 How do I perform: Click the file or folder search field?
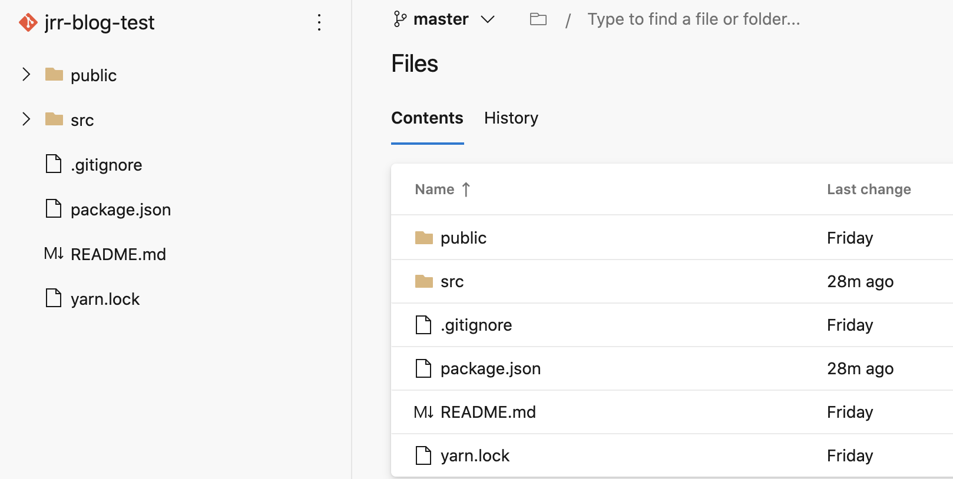coord(693,19)
